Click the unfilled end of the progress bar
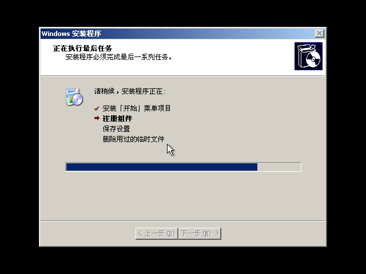Image resolution: width=366 pixels, height=274 pixels. click(x=279, y=167)
